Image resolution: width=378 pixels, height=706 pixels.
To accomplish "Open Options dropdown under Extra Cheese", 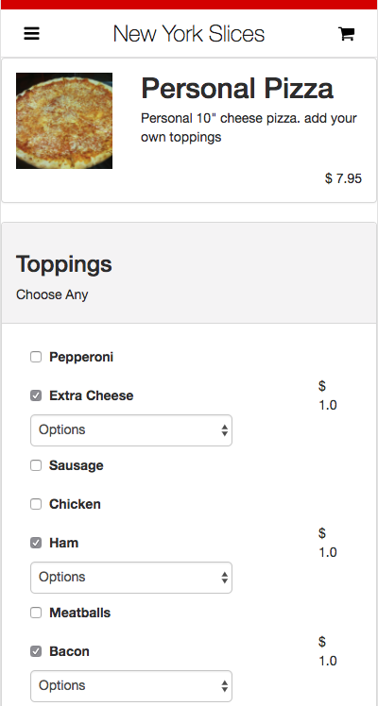I will 131,430.
